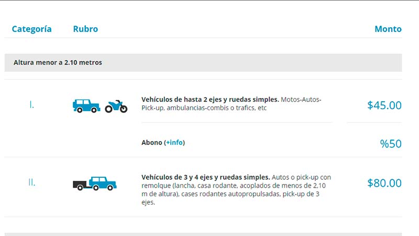Click the $80.00 price amount
This screenshot has width=419, height=236.
(384, 183)
